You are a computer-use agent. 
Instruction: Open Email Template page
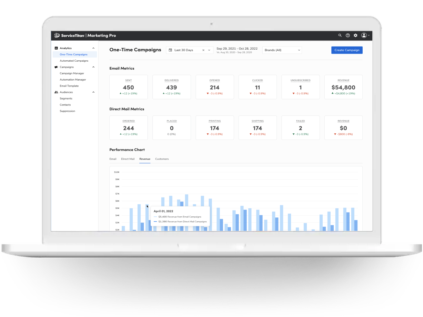click(x=69, y=86)
